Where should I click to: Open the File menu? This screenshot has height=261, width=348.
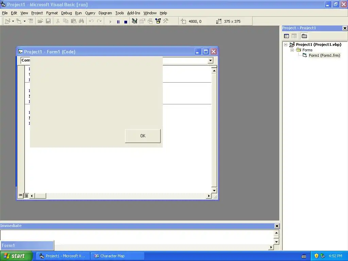[x=5, y=13]
